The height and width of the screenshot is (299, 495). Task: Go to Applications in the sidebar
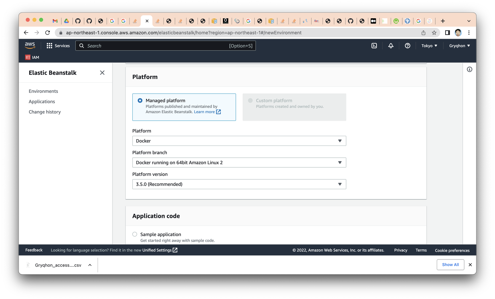pyautogui.click(x=42, y=101)
